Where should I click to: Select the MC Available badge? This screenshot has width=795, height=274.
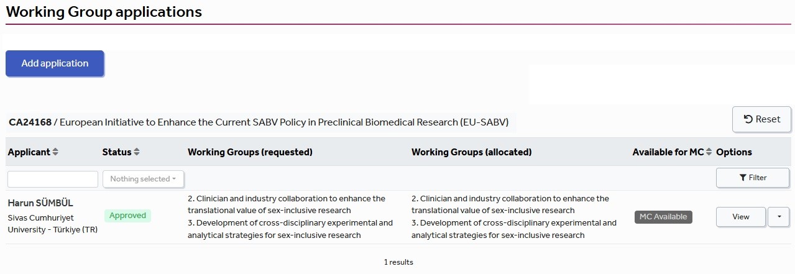point(663,217)
